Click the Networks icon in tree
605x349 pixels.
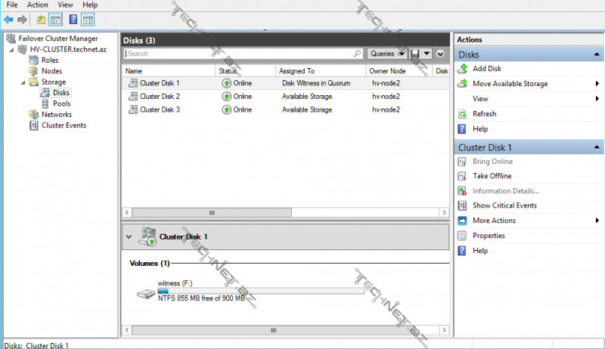click(x=34, y=114)
